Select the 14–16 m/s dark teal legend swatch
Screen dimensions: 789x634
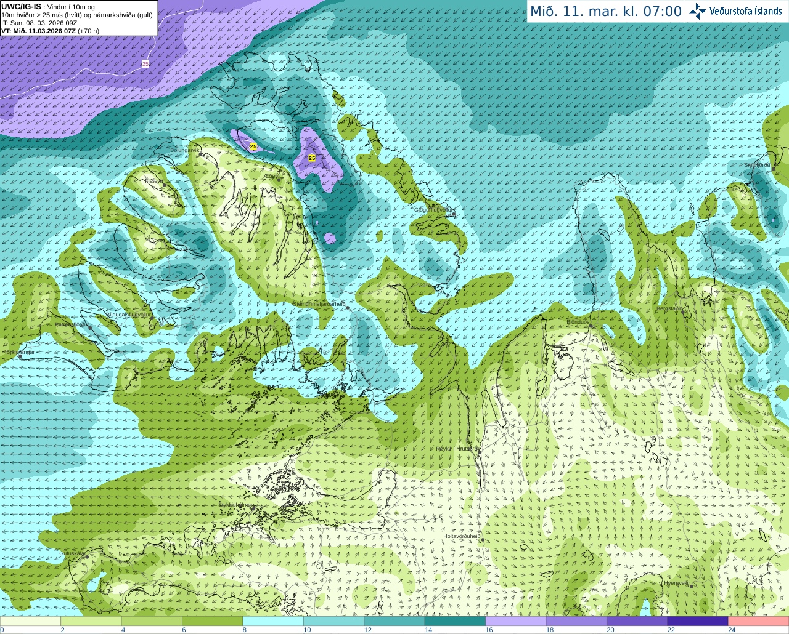tap(455, 621)
